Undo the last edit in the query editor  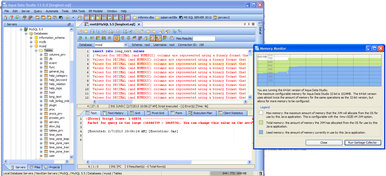click(x=148, y=32)
